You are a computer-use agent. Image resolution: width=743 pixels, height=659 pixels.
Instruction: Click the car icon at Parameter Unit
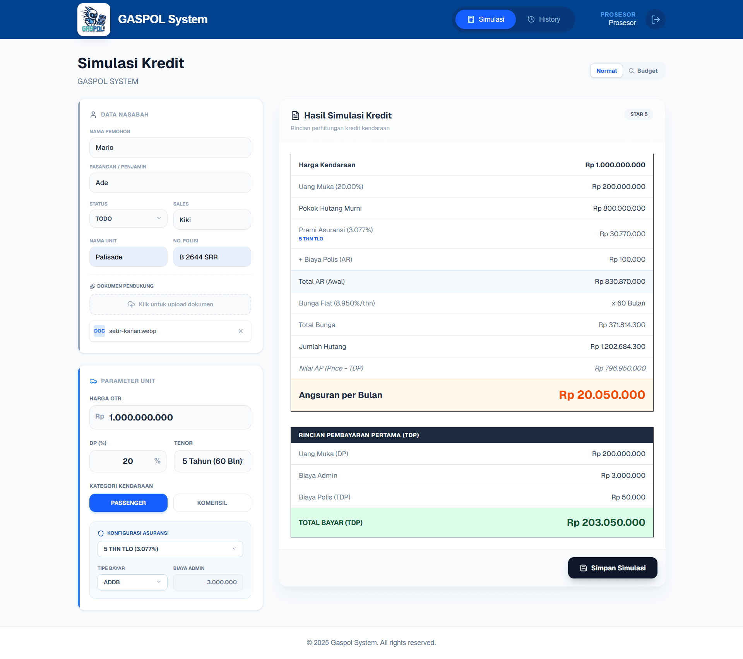click(x=93, y=381)
